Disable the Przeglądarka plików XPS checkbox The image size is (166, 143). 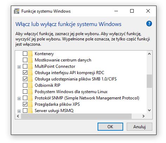pyautogui.click(x=25, y=104)
